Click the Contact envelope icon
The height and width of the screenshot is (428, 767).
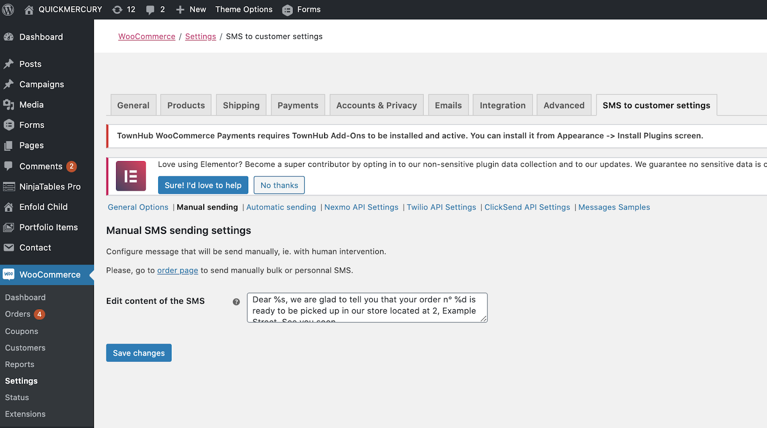pyautogui.click(x=9, y=248)
